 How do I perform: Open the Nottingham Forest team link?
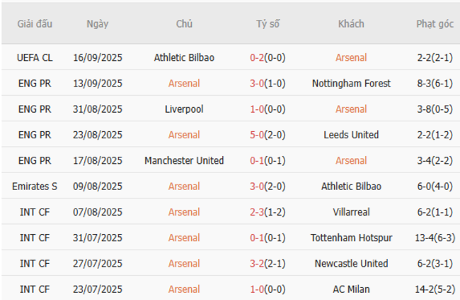pos(351,83)
